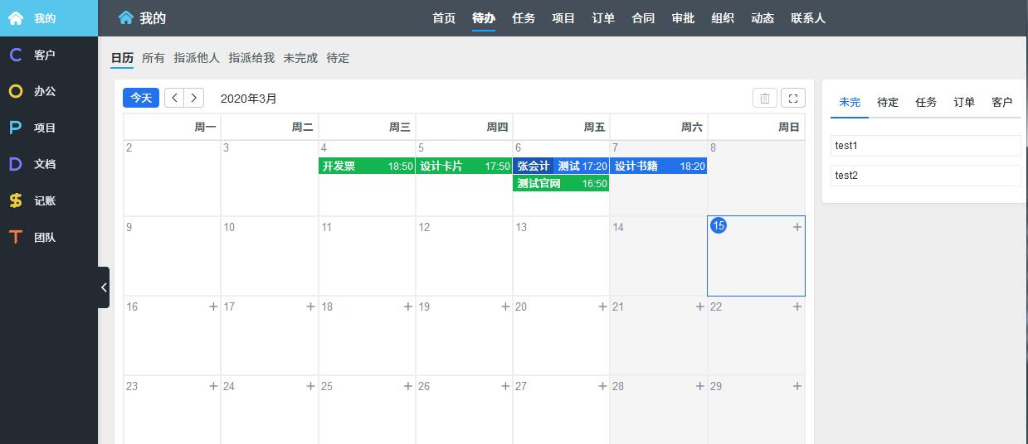This screenshot has height=444, width=1028.
Task: Click the calendar trash delete icon
Action: click(764, 98)
